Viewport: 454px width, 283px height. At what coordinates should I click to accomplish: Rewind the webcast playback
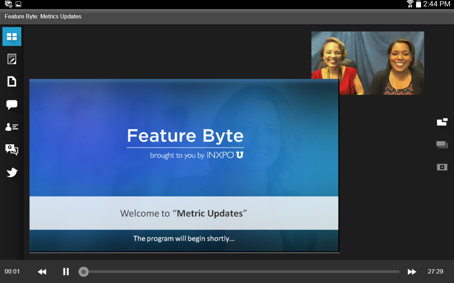click(x=42, y=272)
